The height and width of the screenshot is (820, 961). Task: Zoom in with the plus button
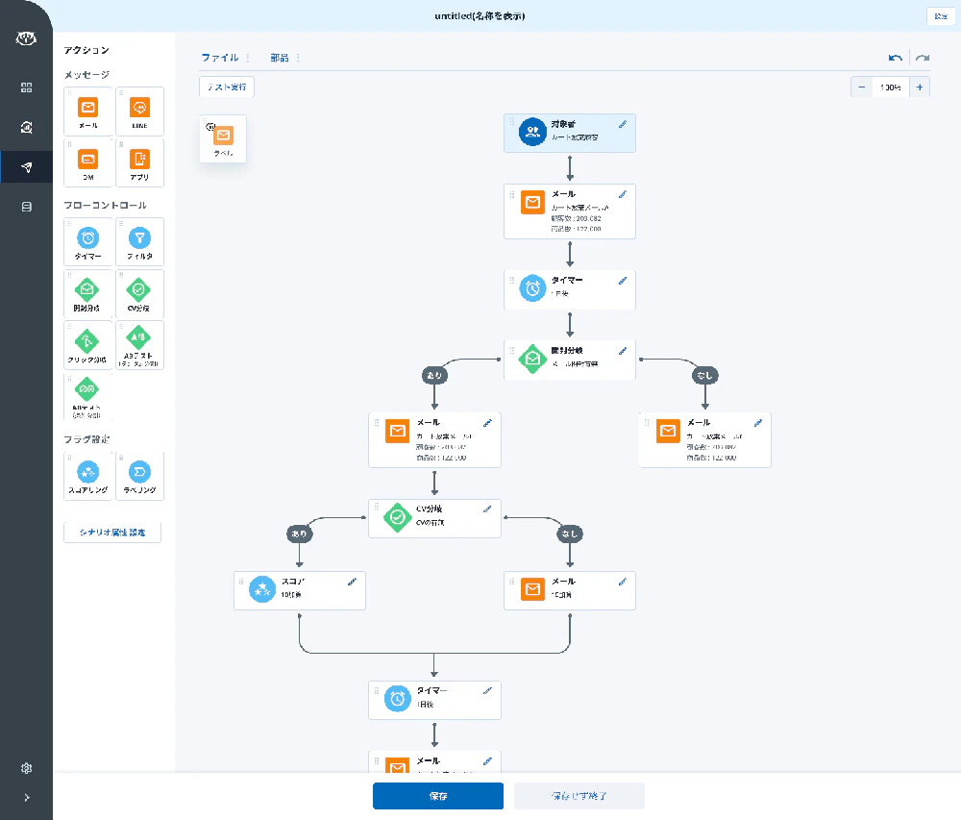pyautogui.click(x=920, y=87)
